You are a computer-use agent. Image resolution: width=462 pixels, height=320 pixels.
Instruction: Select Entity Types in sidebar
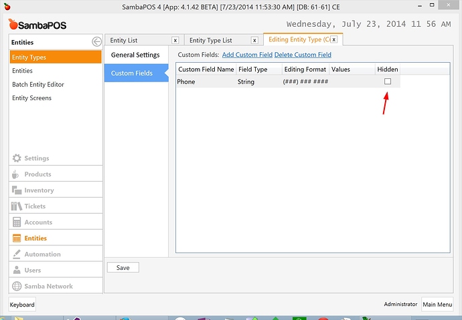click(x=56, y=57)
